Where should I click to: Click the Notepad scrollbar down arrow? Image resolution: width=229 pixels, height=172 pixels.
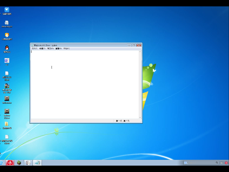tap(140, 118)
